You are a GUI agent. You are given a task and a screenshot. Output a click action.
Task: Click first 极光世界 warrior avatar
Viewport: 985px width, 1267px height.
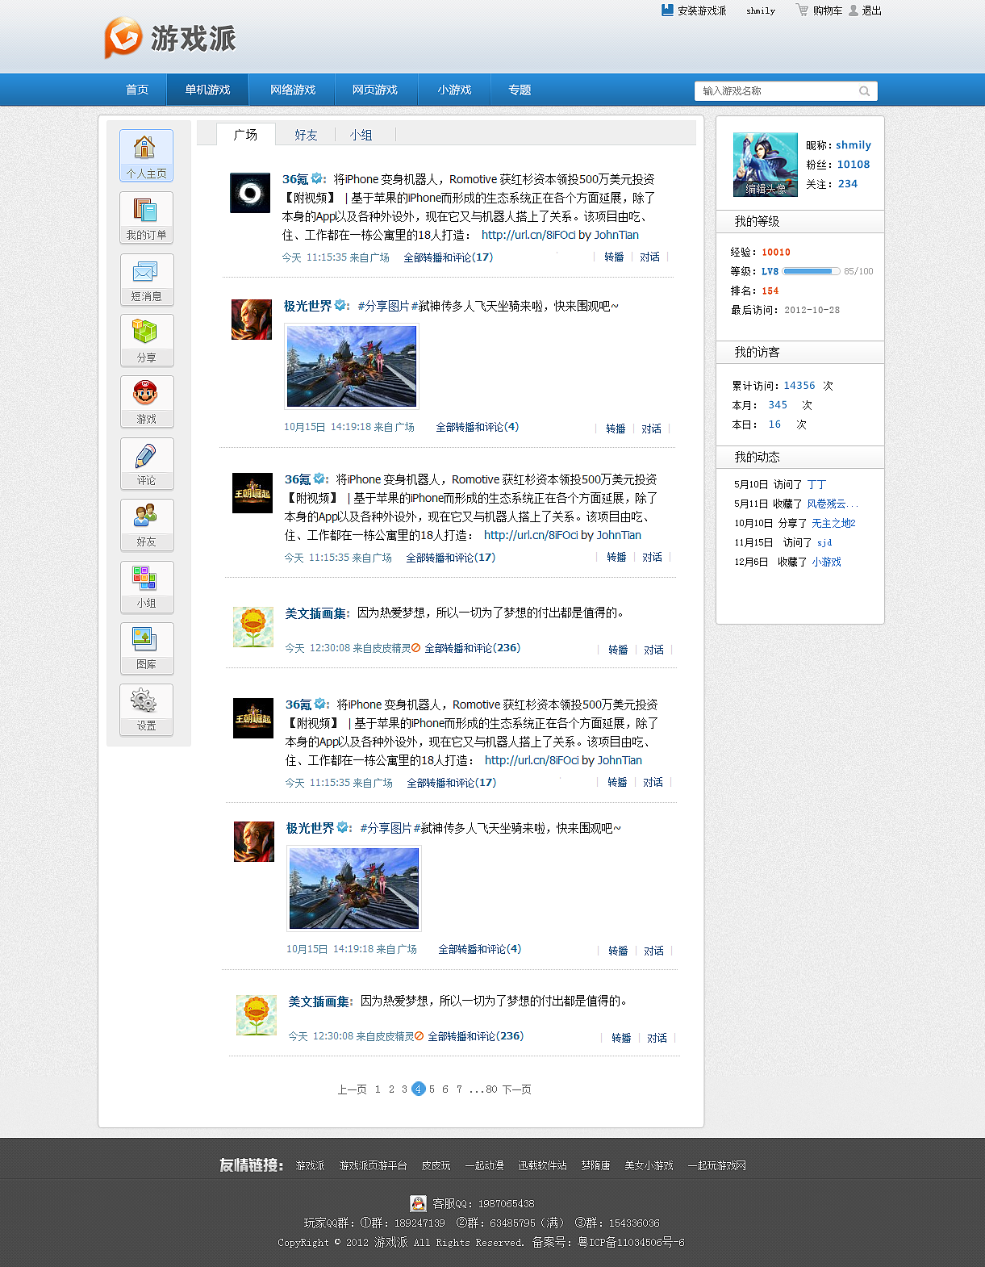(252, 319)
